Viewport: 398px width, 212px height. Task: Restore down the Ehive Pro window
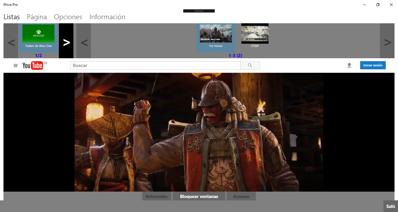coord(378,5)
